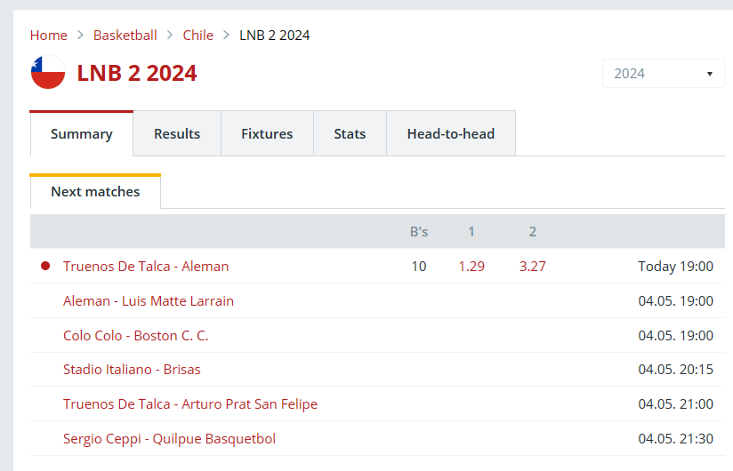
Task: Click the Next matches tab
Action: click(95, 192)
